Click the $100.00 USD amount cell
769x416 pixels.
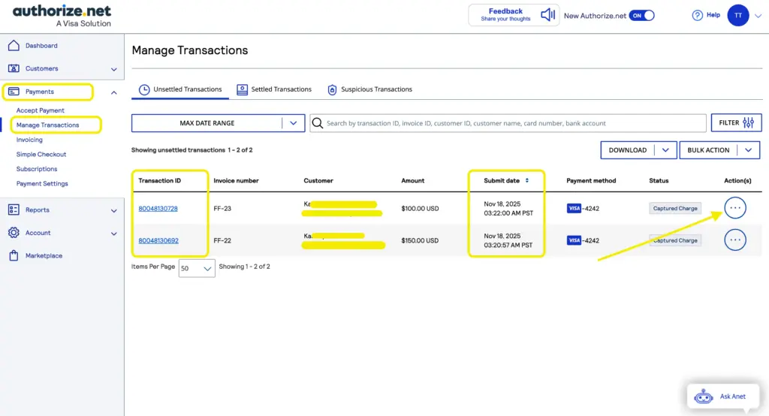pyautogui.click(x=420, y=209)
